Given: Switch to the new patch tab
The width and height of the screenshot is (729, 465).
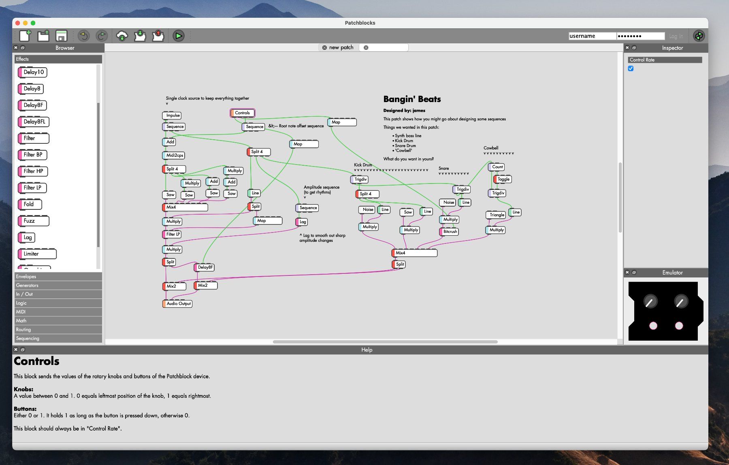Looking at the screenshot, I should [341, 47].
